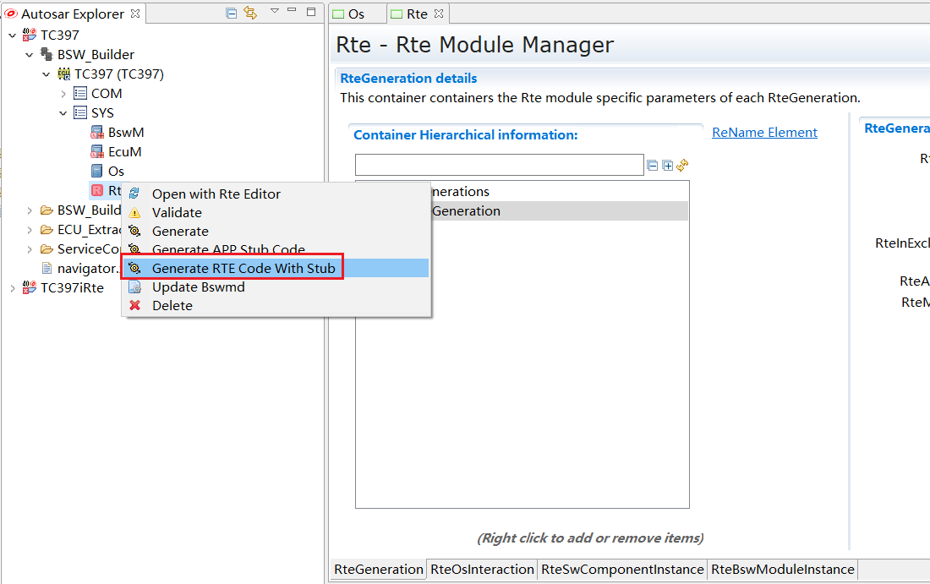This screenshot has height=584, width=930.
Task: Select the EcuM module in tree
Action: click(124, 152)
